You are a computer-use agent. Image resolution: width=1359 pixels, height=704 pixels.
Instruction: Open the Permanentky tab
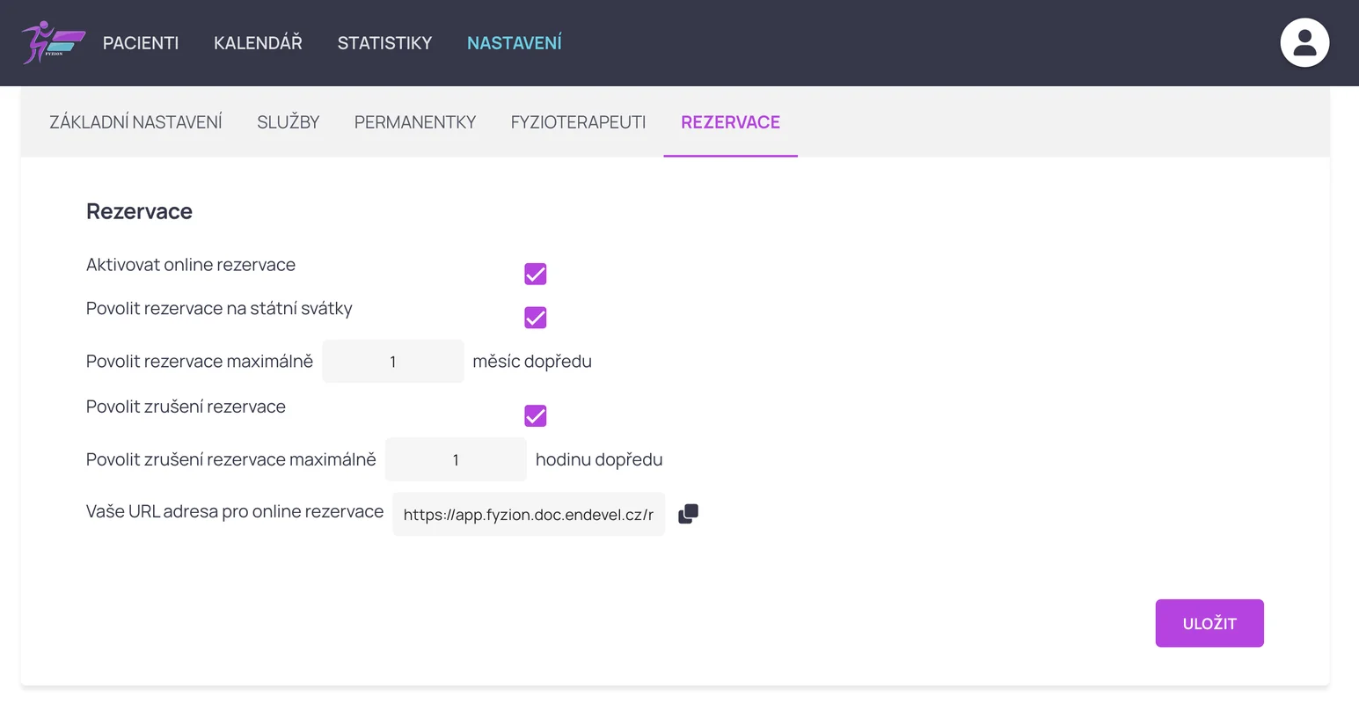click(x=414, y=122)
